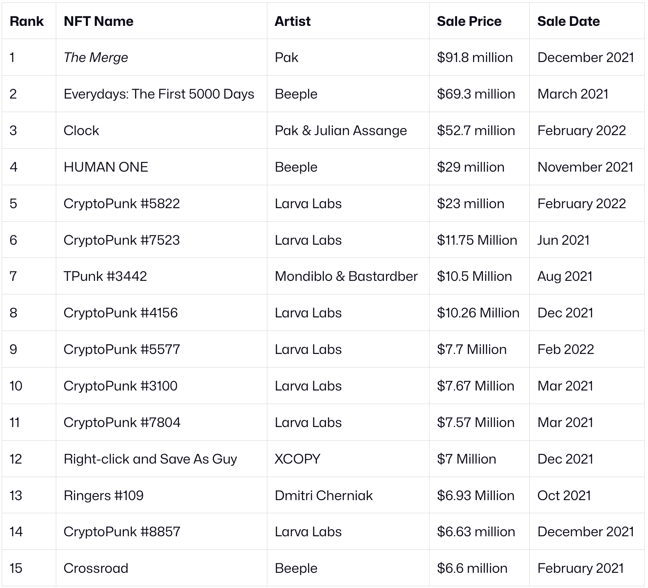Click the Mondiblo & Bastardber artist cell
This screenshot has width=648, height=588.
346,276
